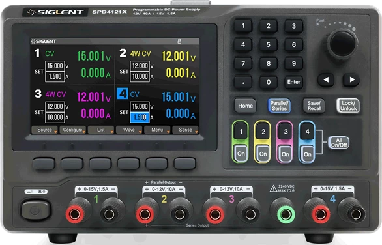Push physical softkey below Source
The image size is (382, 245).
pos(44,164)
